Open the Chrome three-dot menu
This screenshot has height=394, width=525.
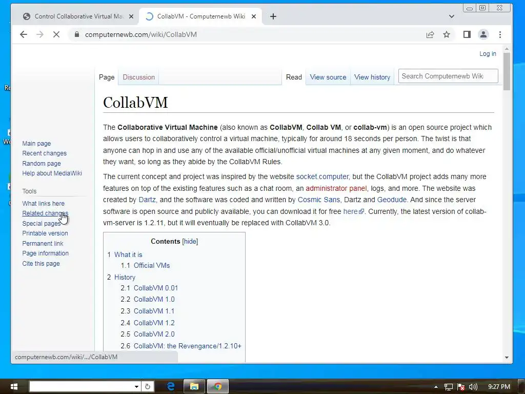[500, 34]
